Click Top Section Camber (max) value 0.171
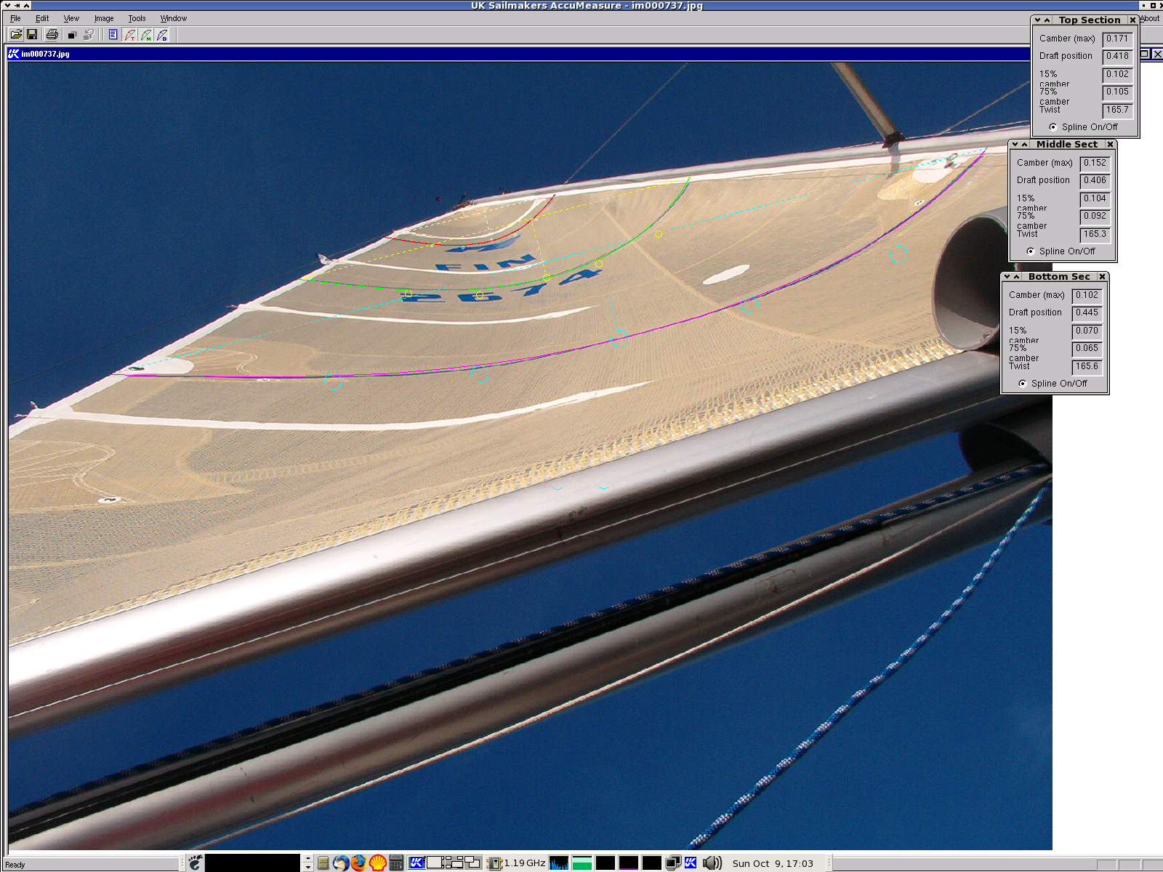Image resolution: width=1163 pixels, height=872 pixels. 1117,39
